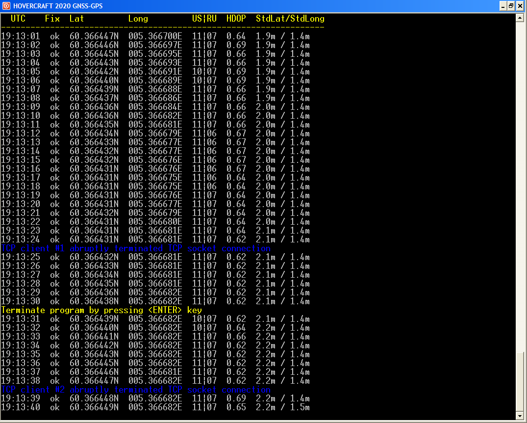The height and width of the screenshot is (423, 527).
Task: Click the 19:13:40 timestamp in last row
Action: (21, 407)
